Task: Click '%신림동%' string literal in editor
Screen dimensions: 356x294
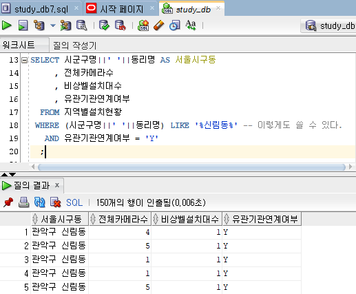Action: tap(216, 125)
